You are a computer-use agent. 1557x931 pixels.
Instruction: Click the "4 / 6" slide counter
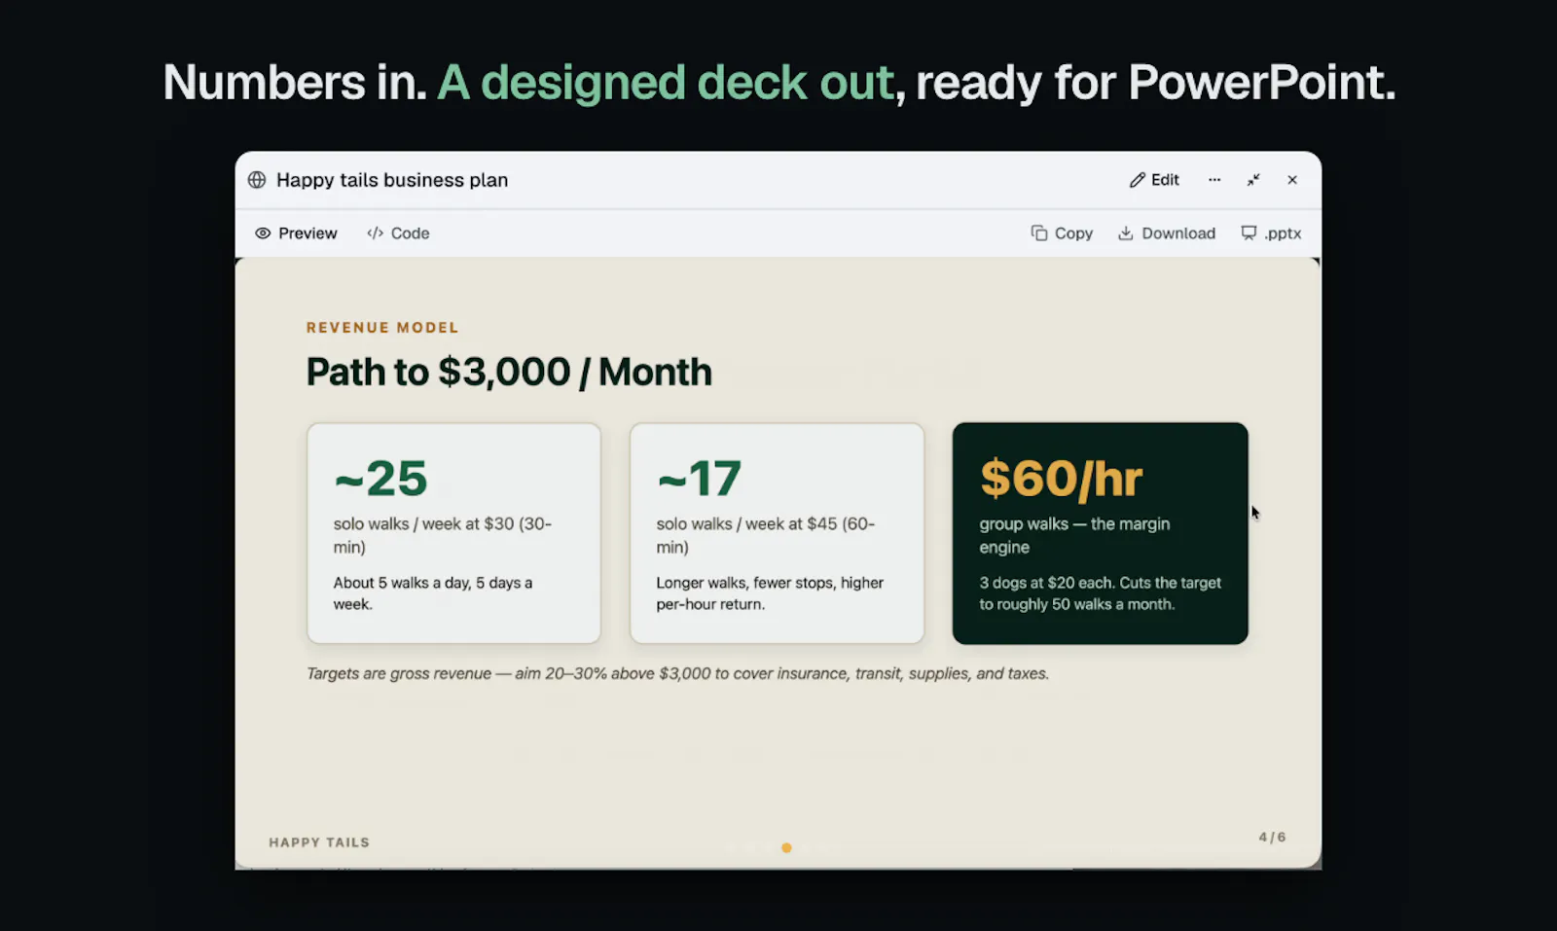click(1272, 837)
